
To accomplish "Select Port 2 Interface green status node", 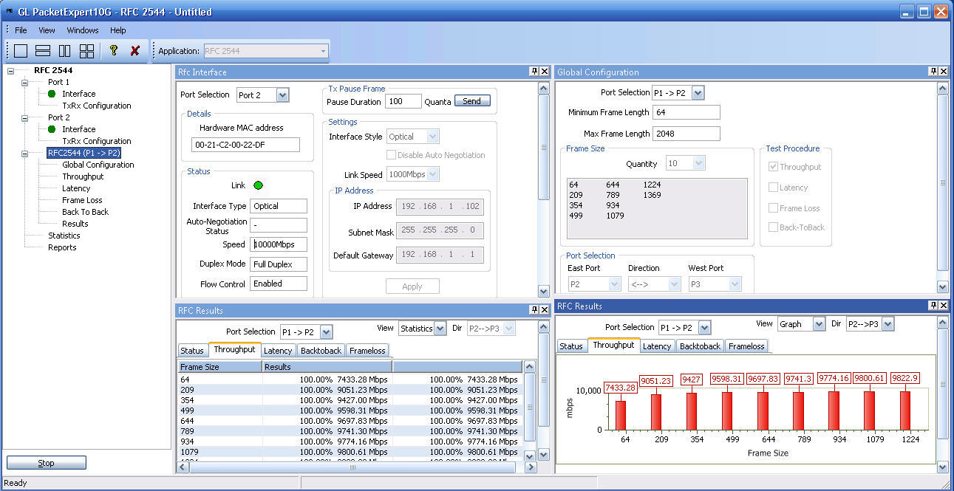I will (52, 129).
